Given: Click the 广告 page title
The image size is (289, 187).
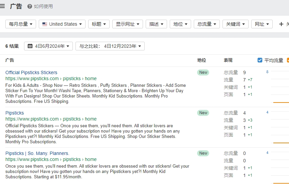Looking at the screenshot, I should pyautogui.click(x=16, y=6).
